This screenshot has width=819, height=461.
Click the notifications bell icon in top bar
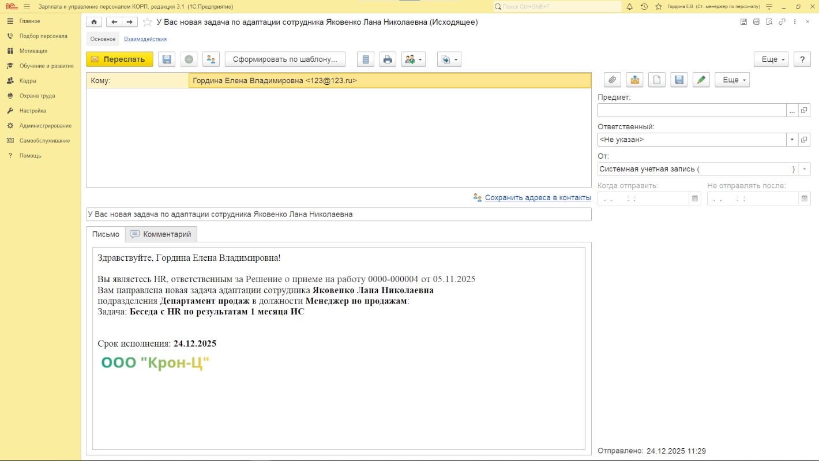629,6
